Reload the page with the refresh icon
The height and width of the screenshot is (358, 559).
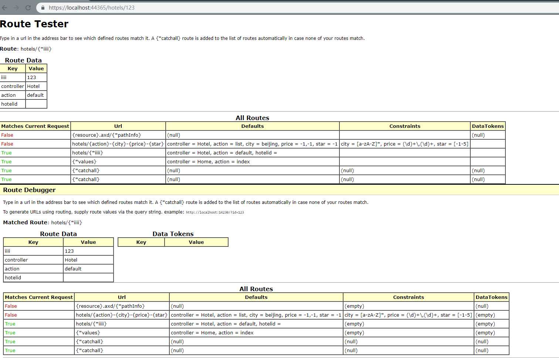coord(28,7)
